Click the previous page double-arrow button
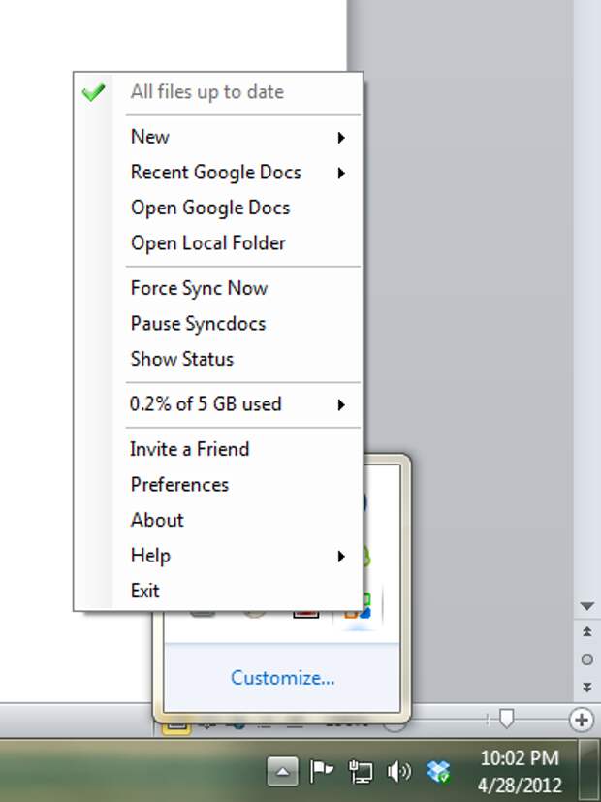 [x=587, y=631]
